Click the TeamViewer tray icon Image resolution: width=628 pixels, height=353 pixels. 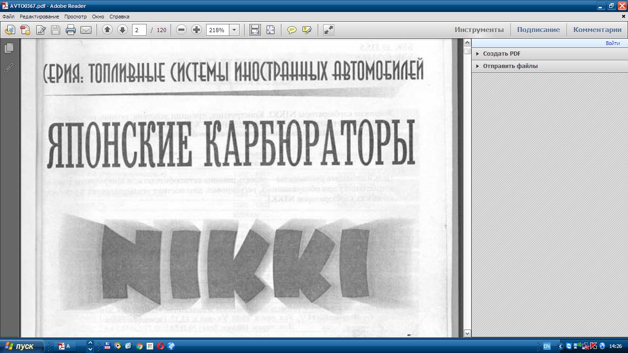[569, 346]
